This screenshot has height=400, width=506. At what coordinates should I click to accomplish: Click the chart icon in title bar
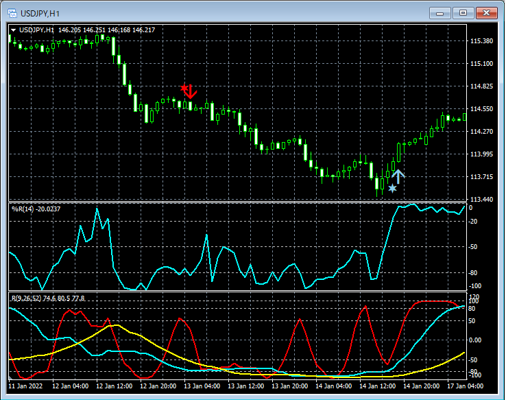(12, 13)
